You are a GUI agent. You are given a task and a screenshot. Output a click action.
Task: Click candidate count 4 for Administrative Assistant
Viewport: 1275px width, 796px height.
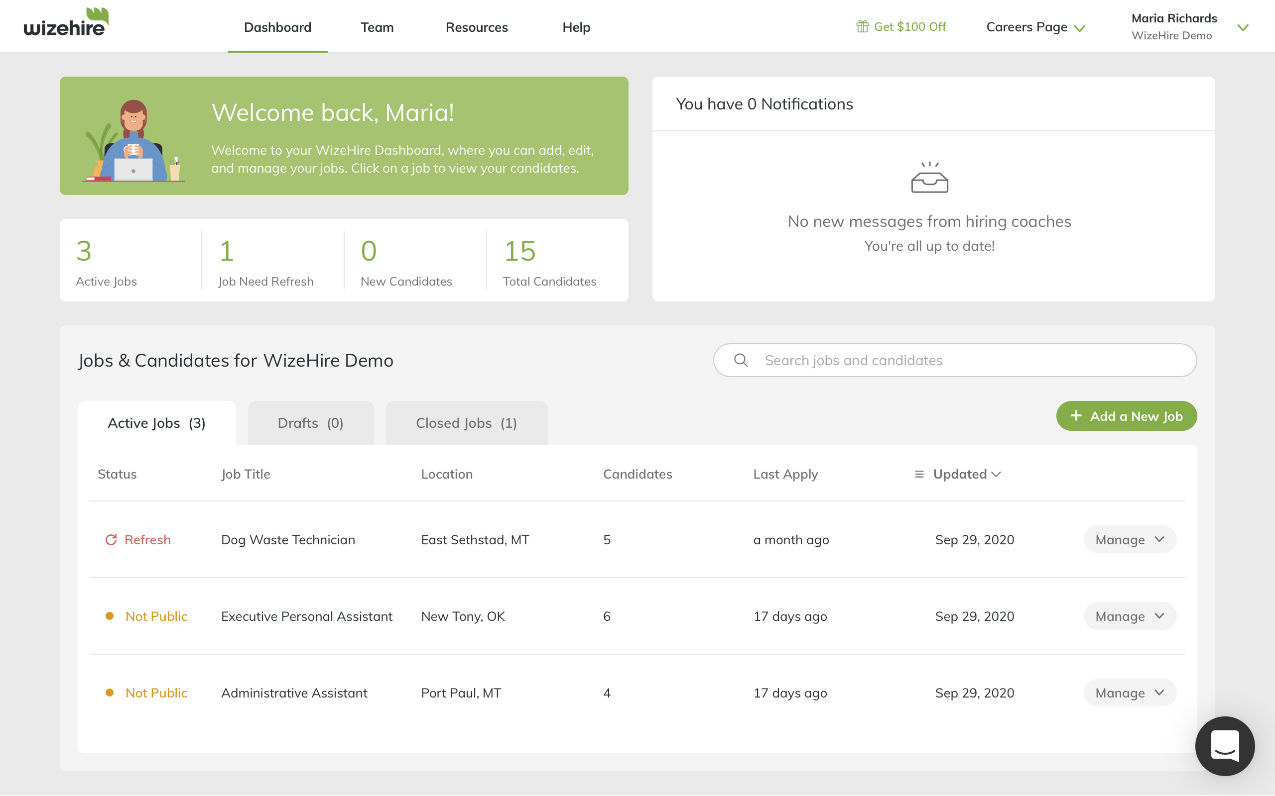tap(607, 693)
